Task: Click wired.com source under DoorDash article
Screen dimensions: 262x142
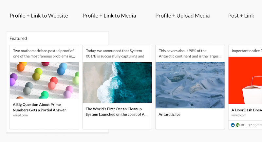Action: coord(239,115)
